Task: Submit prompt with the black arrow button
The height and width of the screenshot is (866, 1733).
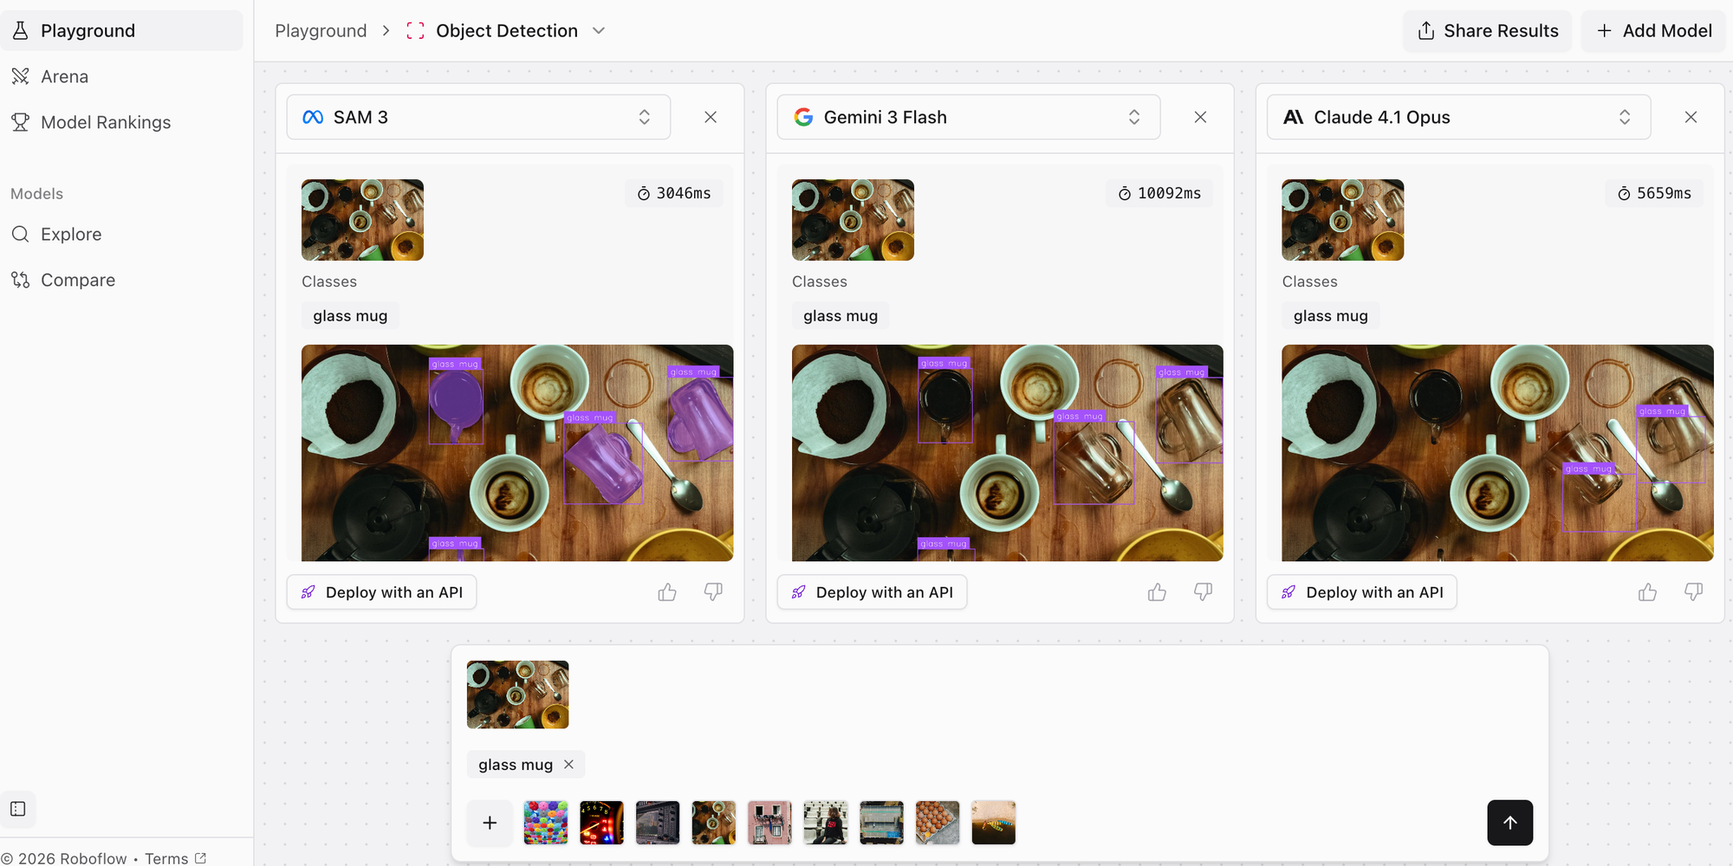Action: tap(1509, 823)
